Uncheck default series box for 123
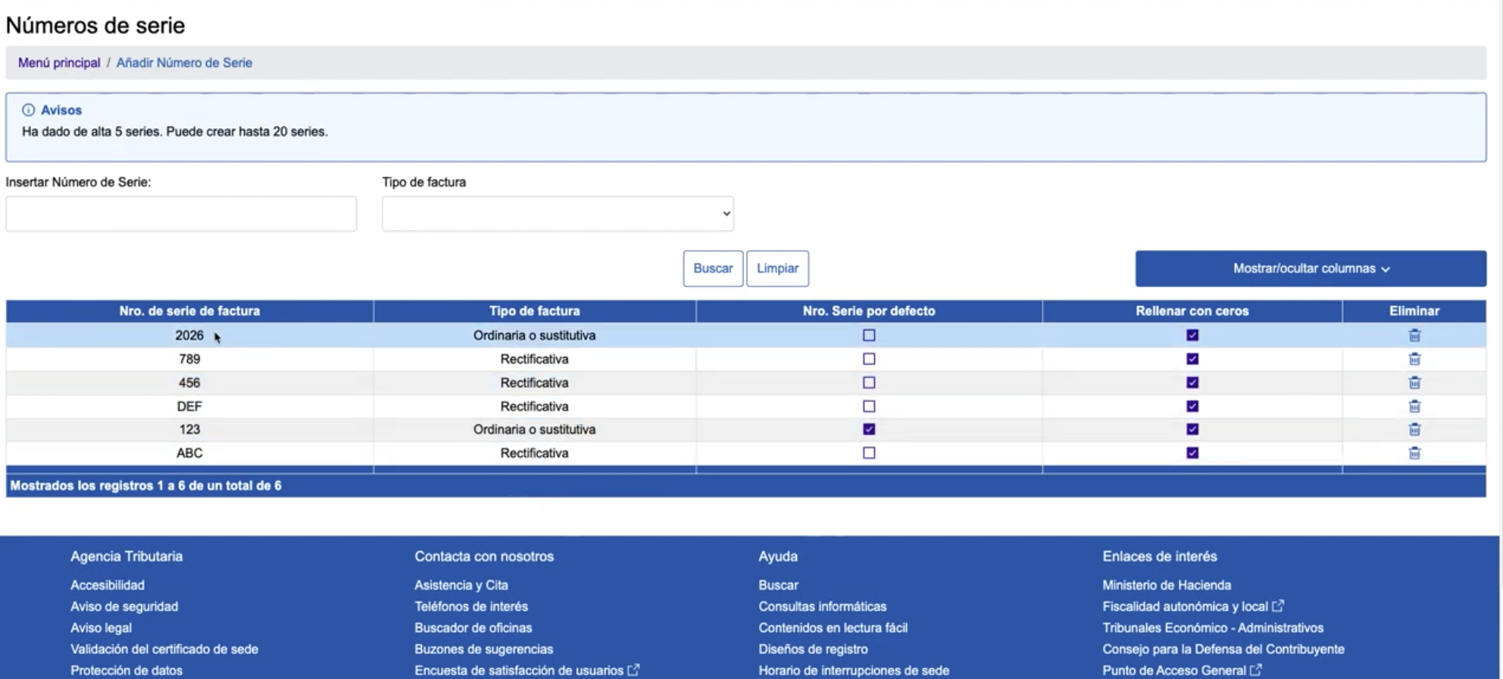 click(869, 430)
